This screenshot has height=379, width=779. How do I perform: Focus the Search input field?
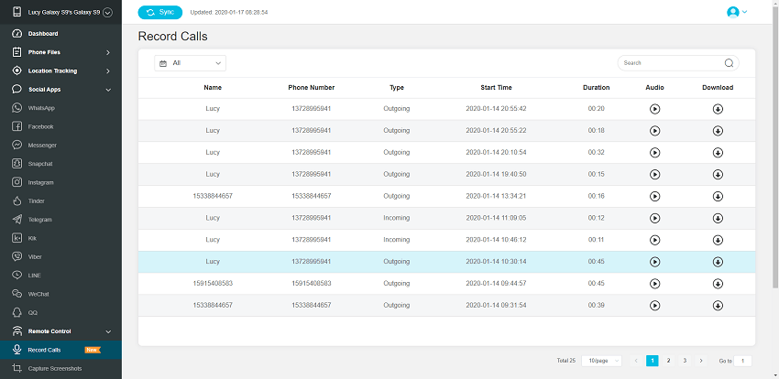click(x=678, y=63)
